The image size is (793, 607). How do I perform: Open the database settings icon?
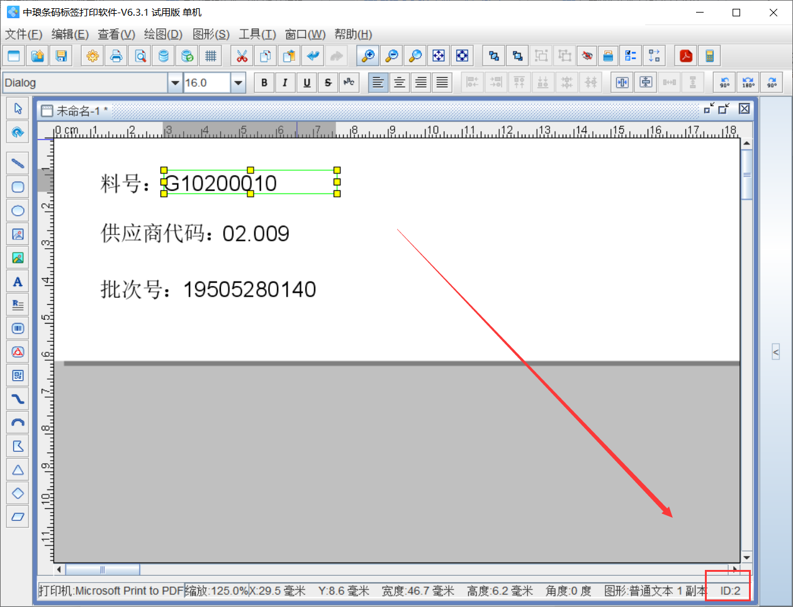coord(164,56)
